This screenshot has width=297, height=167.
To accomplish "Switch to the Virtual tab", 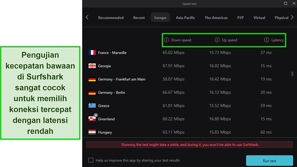I will [x=260, y=18].
